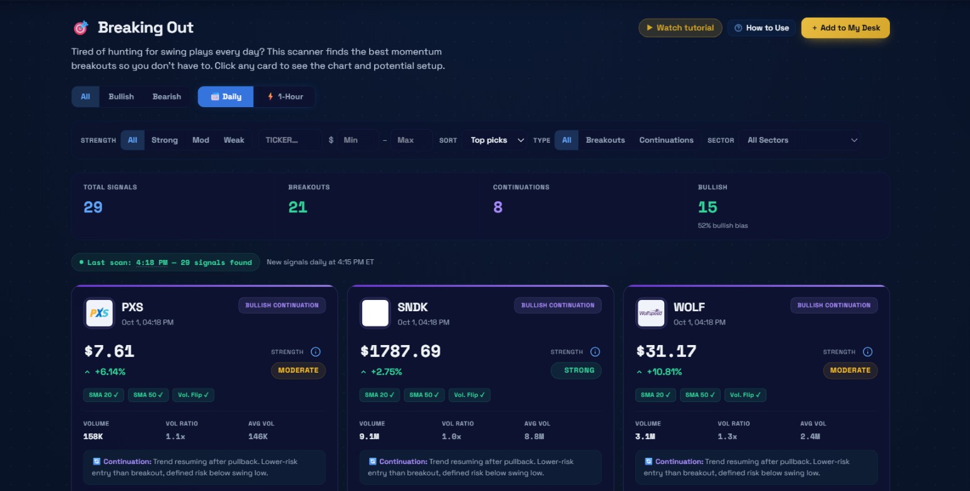The image size is (970, 491).
Task: Open strength info icon on PXS card
Action: [x=316, y=352]
